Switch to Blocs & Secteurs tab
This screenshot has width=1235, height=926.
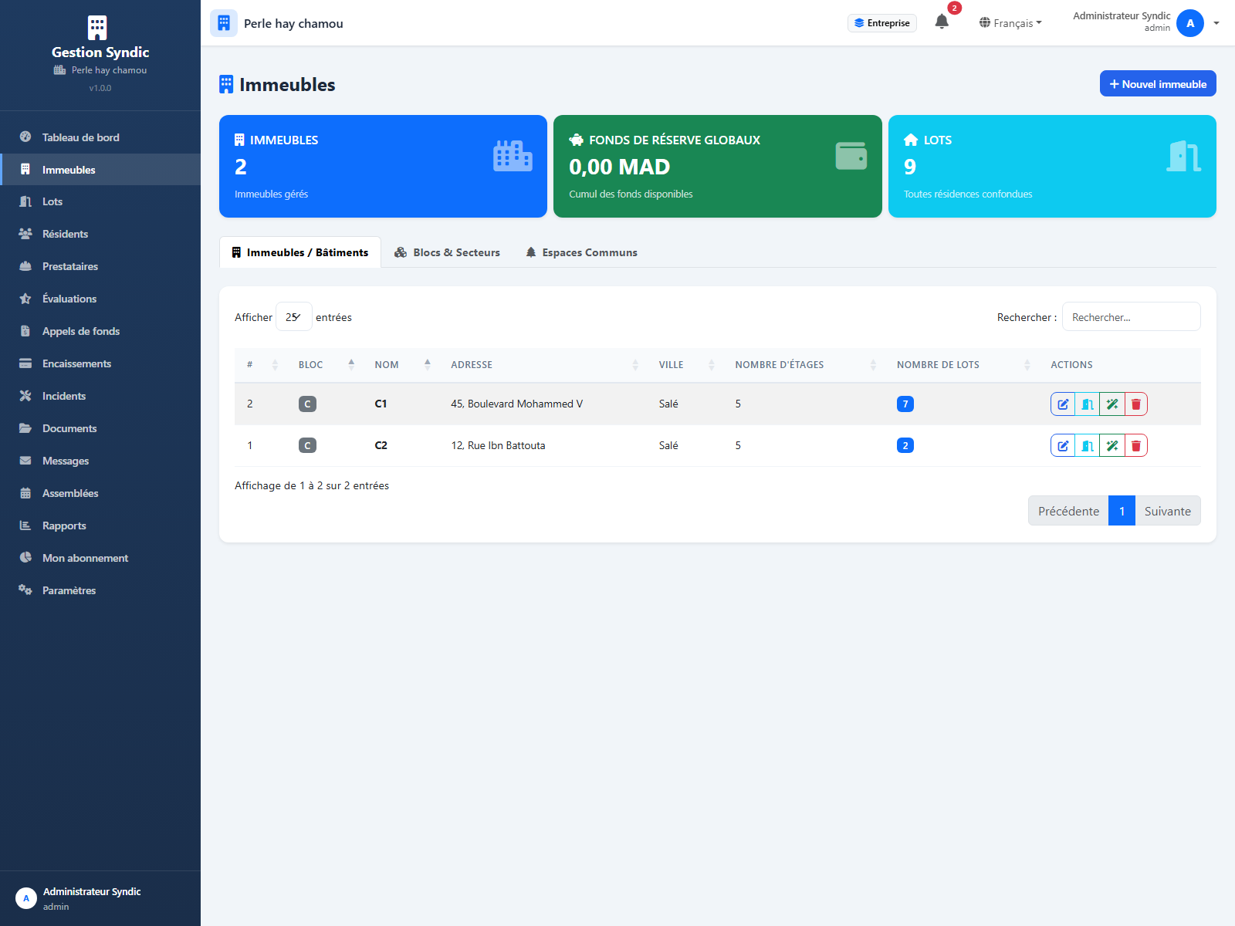coord(447,252)
